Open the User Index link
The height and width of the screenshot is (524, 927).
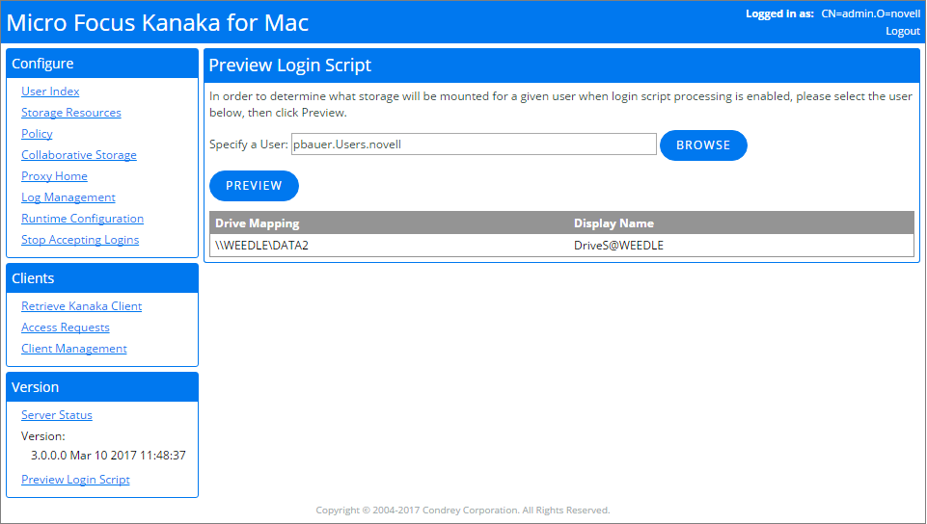[x=50, y=92]
